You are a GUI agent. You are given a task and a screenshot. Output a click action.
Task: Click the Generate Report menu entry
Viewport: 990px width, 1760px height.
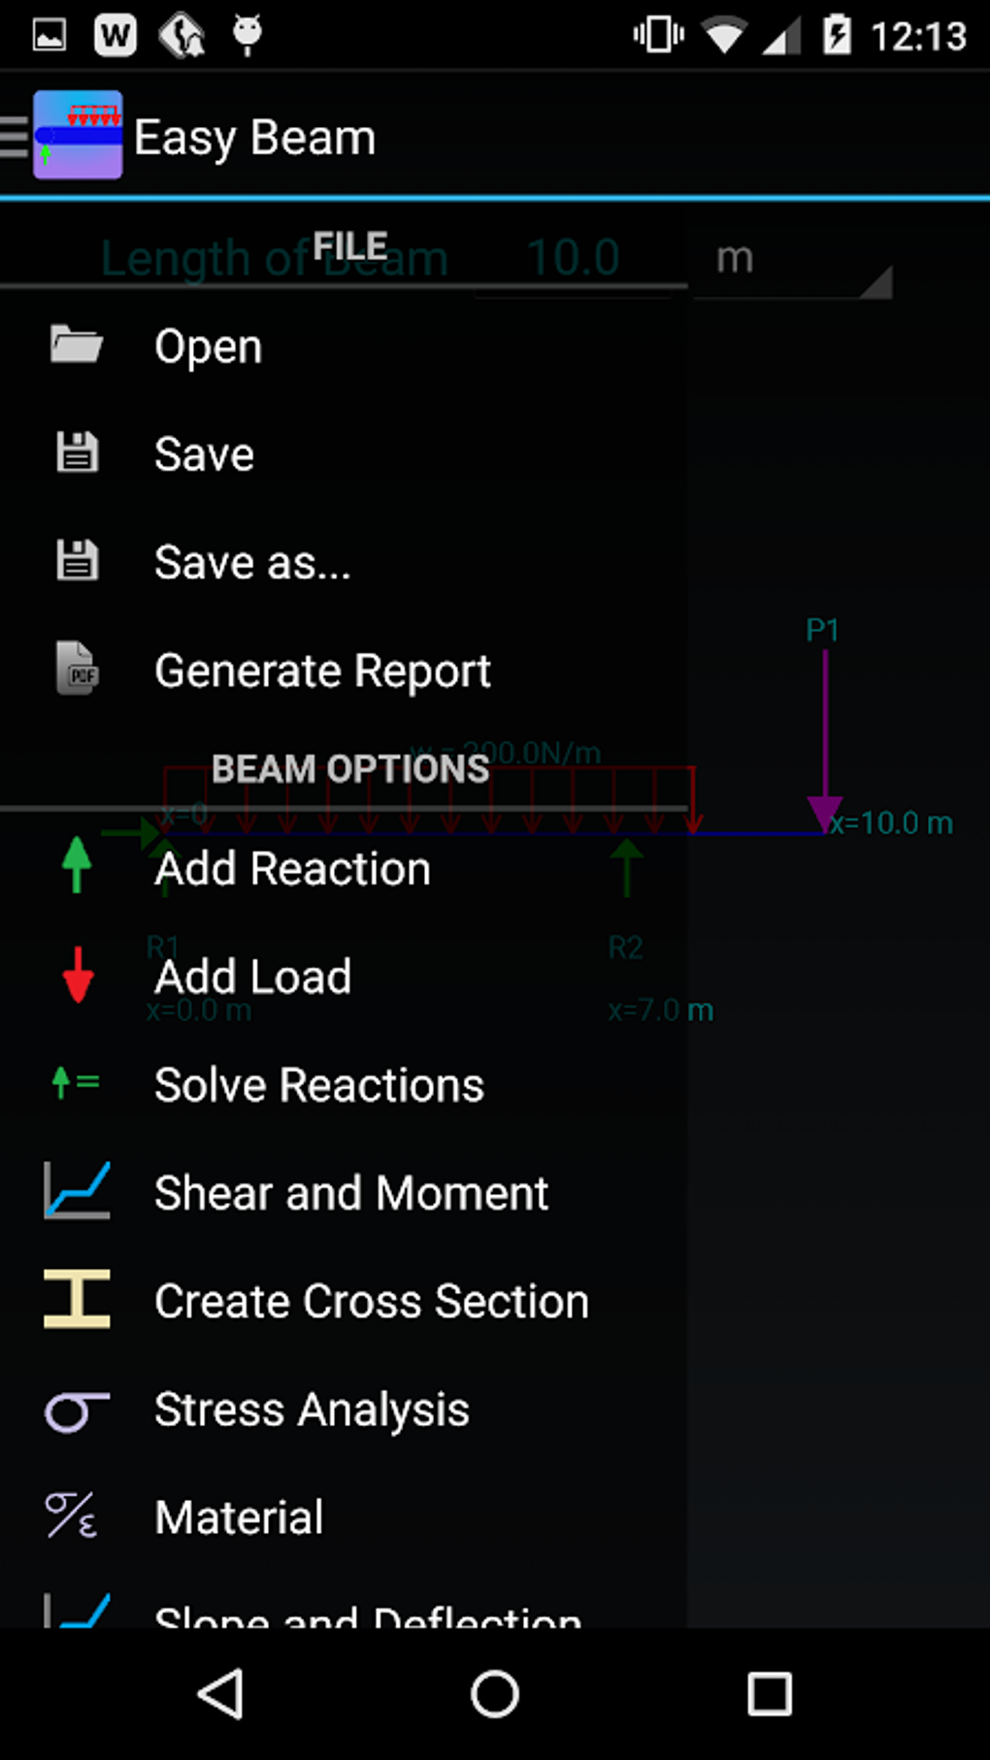pyautogui.click(x=321, y=669)
